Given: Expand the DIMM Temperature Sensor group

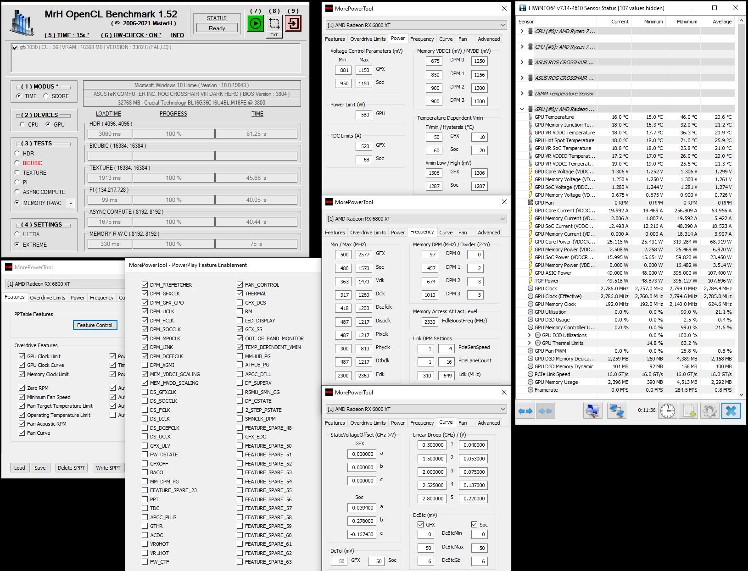Looking at the screenshot, I should tap(522, 94).
